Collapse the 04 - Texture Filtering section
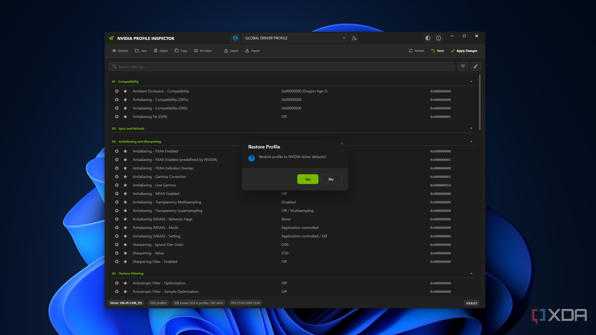 click(x=471, y=273)
